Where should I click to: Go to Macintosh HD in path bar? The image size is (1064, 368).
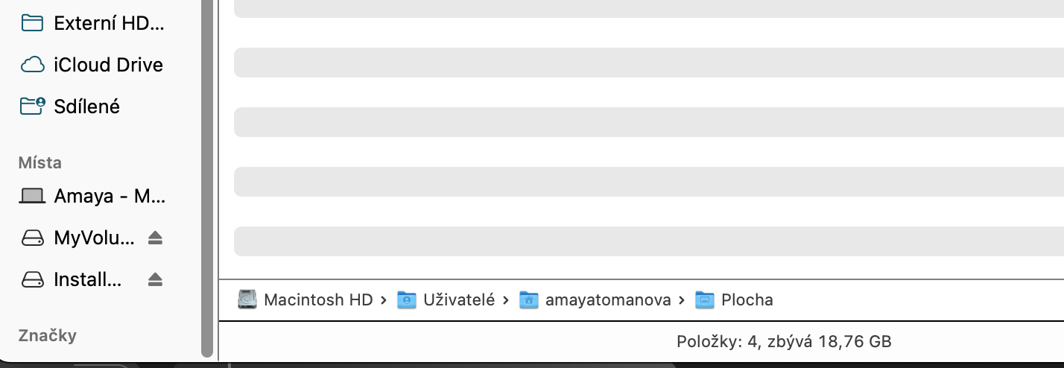click(318, 300)
